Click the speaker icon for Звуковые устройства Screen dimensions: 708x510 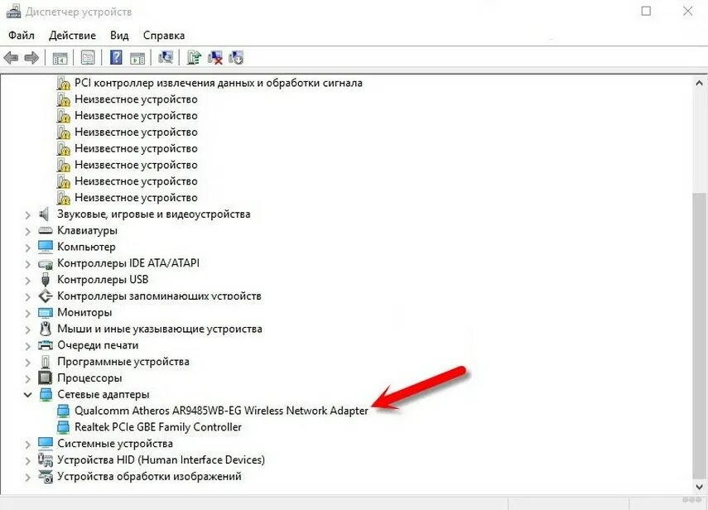pos(44,214)
